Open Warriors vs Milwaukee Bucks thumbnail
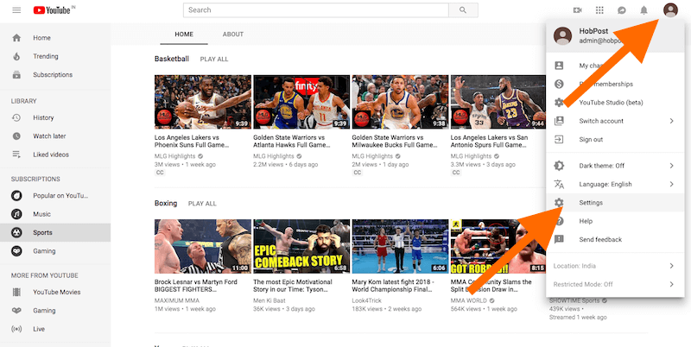691x347 pixels. click(400, 102)
